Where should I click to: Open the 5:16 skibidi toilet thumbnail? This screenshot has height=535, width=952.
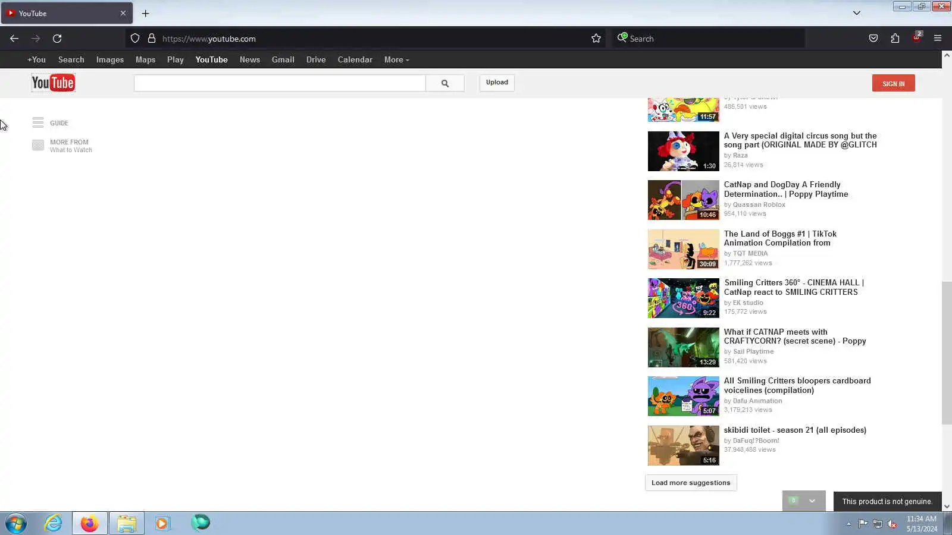click(683, 445)
